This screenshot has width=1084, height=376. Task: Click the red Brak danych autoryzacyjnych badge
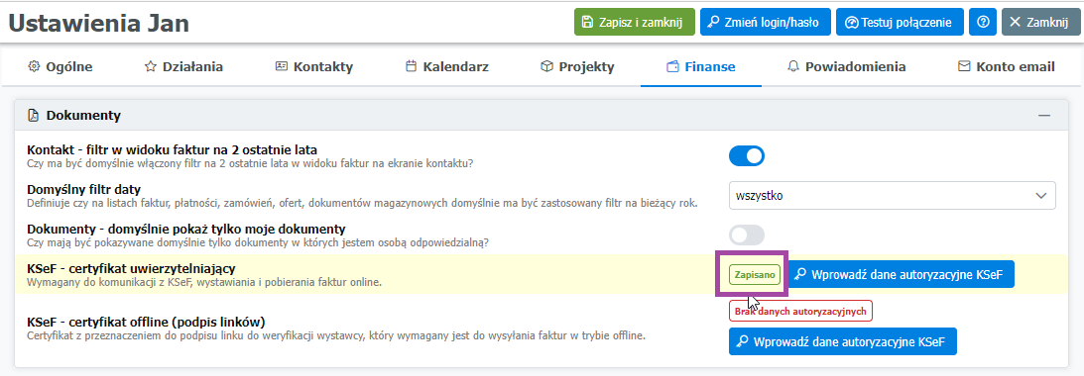click(800, 311)
